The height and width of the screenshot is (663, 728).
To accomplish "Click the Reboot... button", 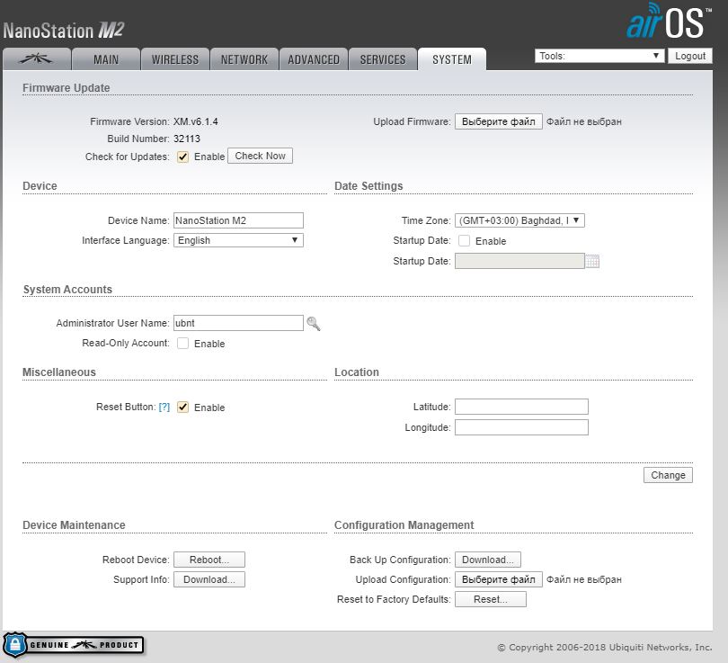I will click(x=209, y=560).
